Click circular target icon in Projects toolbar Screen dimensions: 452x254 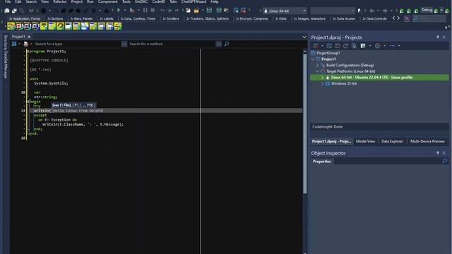coord(378,46)
